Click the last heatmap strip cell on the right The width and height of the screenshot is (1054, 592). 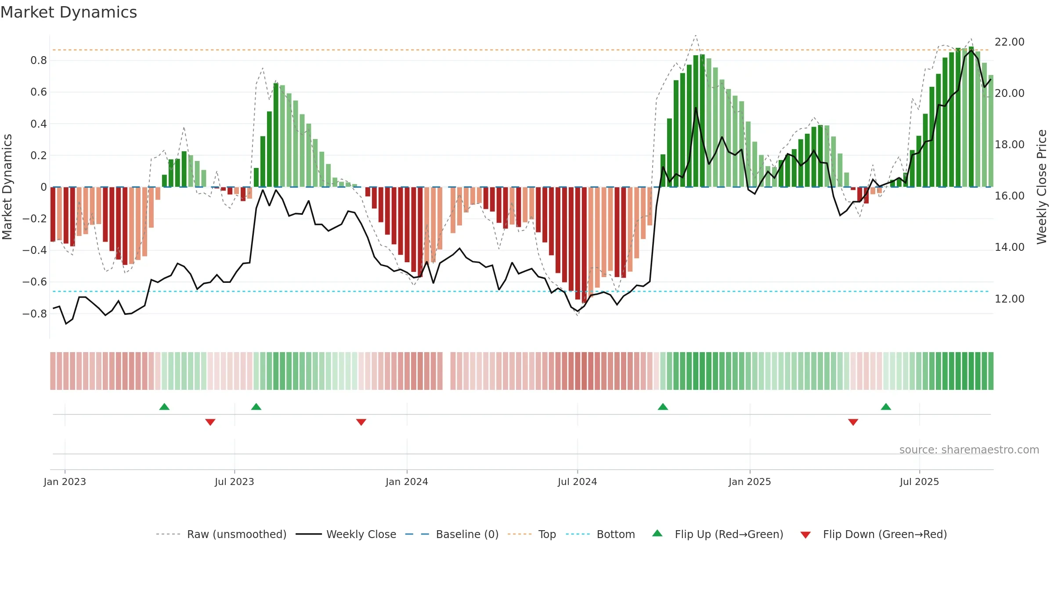click(x=991, y=371)
